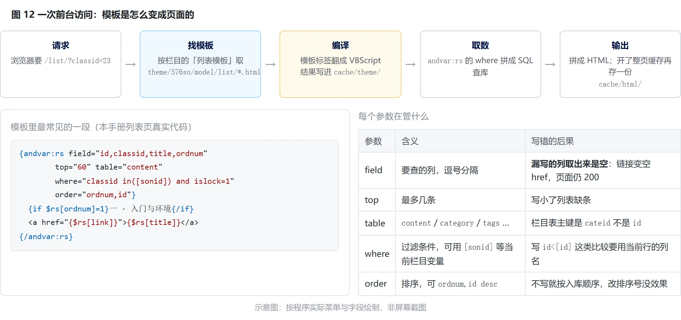
Task: Click the where="classid in([sonid])..." line
Action: (x=144, y=181)
